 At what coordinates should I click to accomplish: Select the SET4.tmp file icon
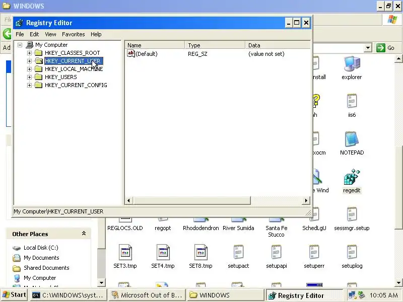point(163,252)
